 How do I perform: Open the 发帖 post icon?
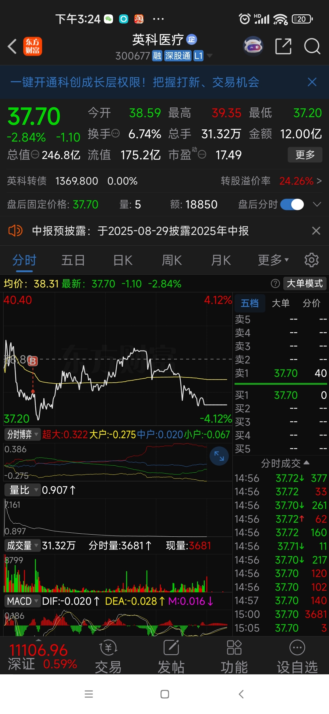(x=171, y=656)
